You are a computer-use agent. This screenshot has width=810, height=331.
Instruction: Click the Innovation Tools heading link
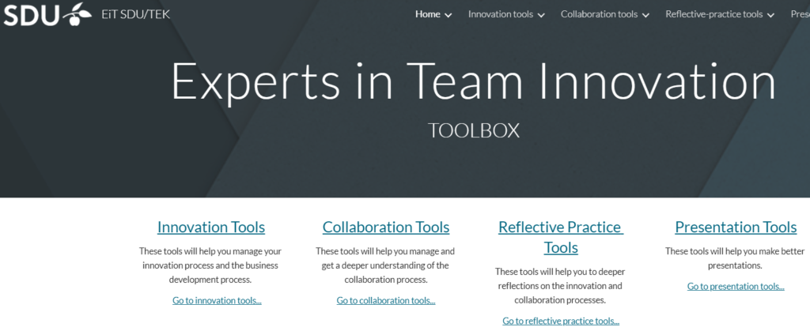211,227
